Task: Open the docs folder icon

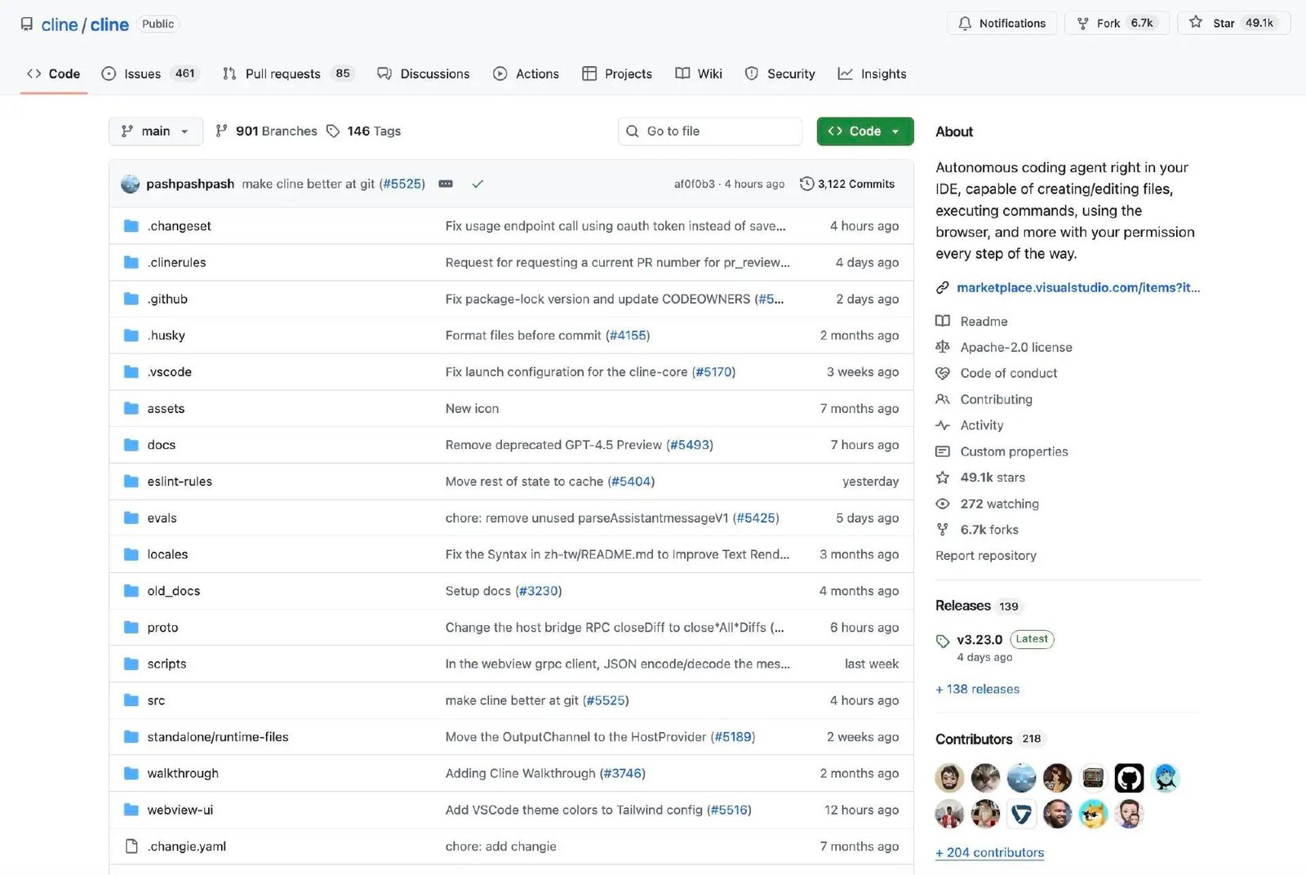Action: point(131,445)
